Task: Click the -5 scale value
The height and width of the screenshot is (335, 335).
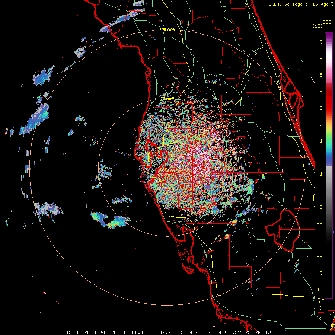Action: point(320,240)
